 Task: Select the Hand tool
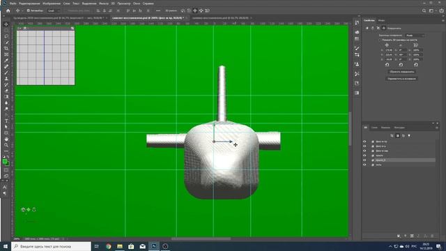(6, 139)
